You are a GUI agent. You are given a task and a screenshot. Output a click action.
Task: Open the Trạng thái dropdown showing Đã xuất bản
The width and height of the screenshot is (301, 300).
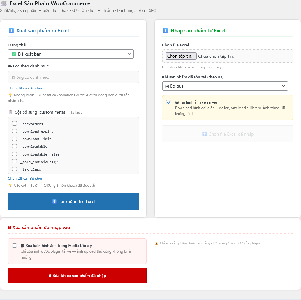71,54
